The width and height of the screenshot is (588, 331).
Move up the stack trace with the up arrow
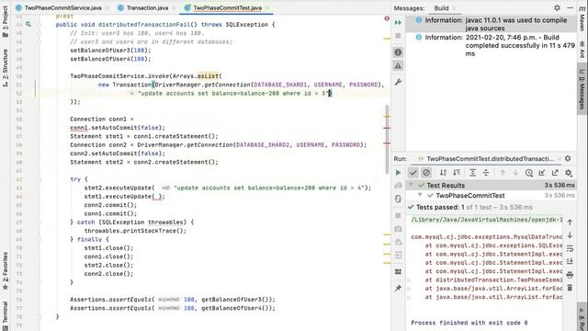pos(570,223)
